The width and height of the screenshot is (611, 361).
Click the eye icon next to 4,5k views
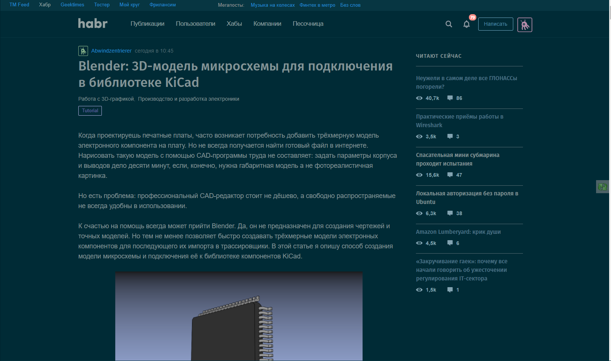(x=419, y=243)
